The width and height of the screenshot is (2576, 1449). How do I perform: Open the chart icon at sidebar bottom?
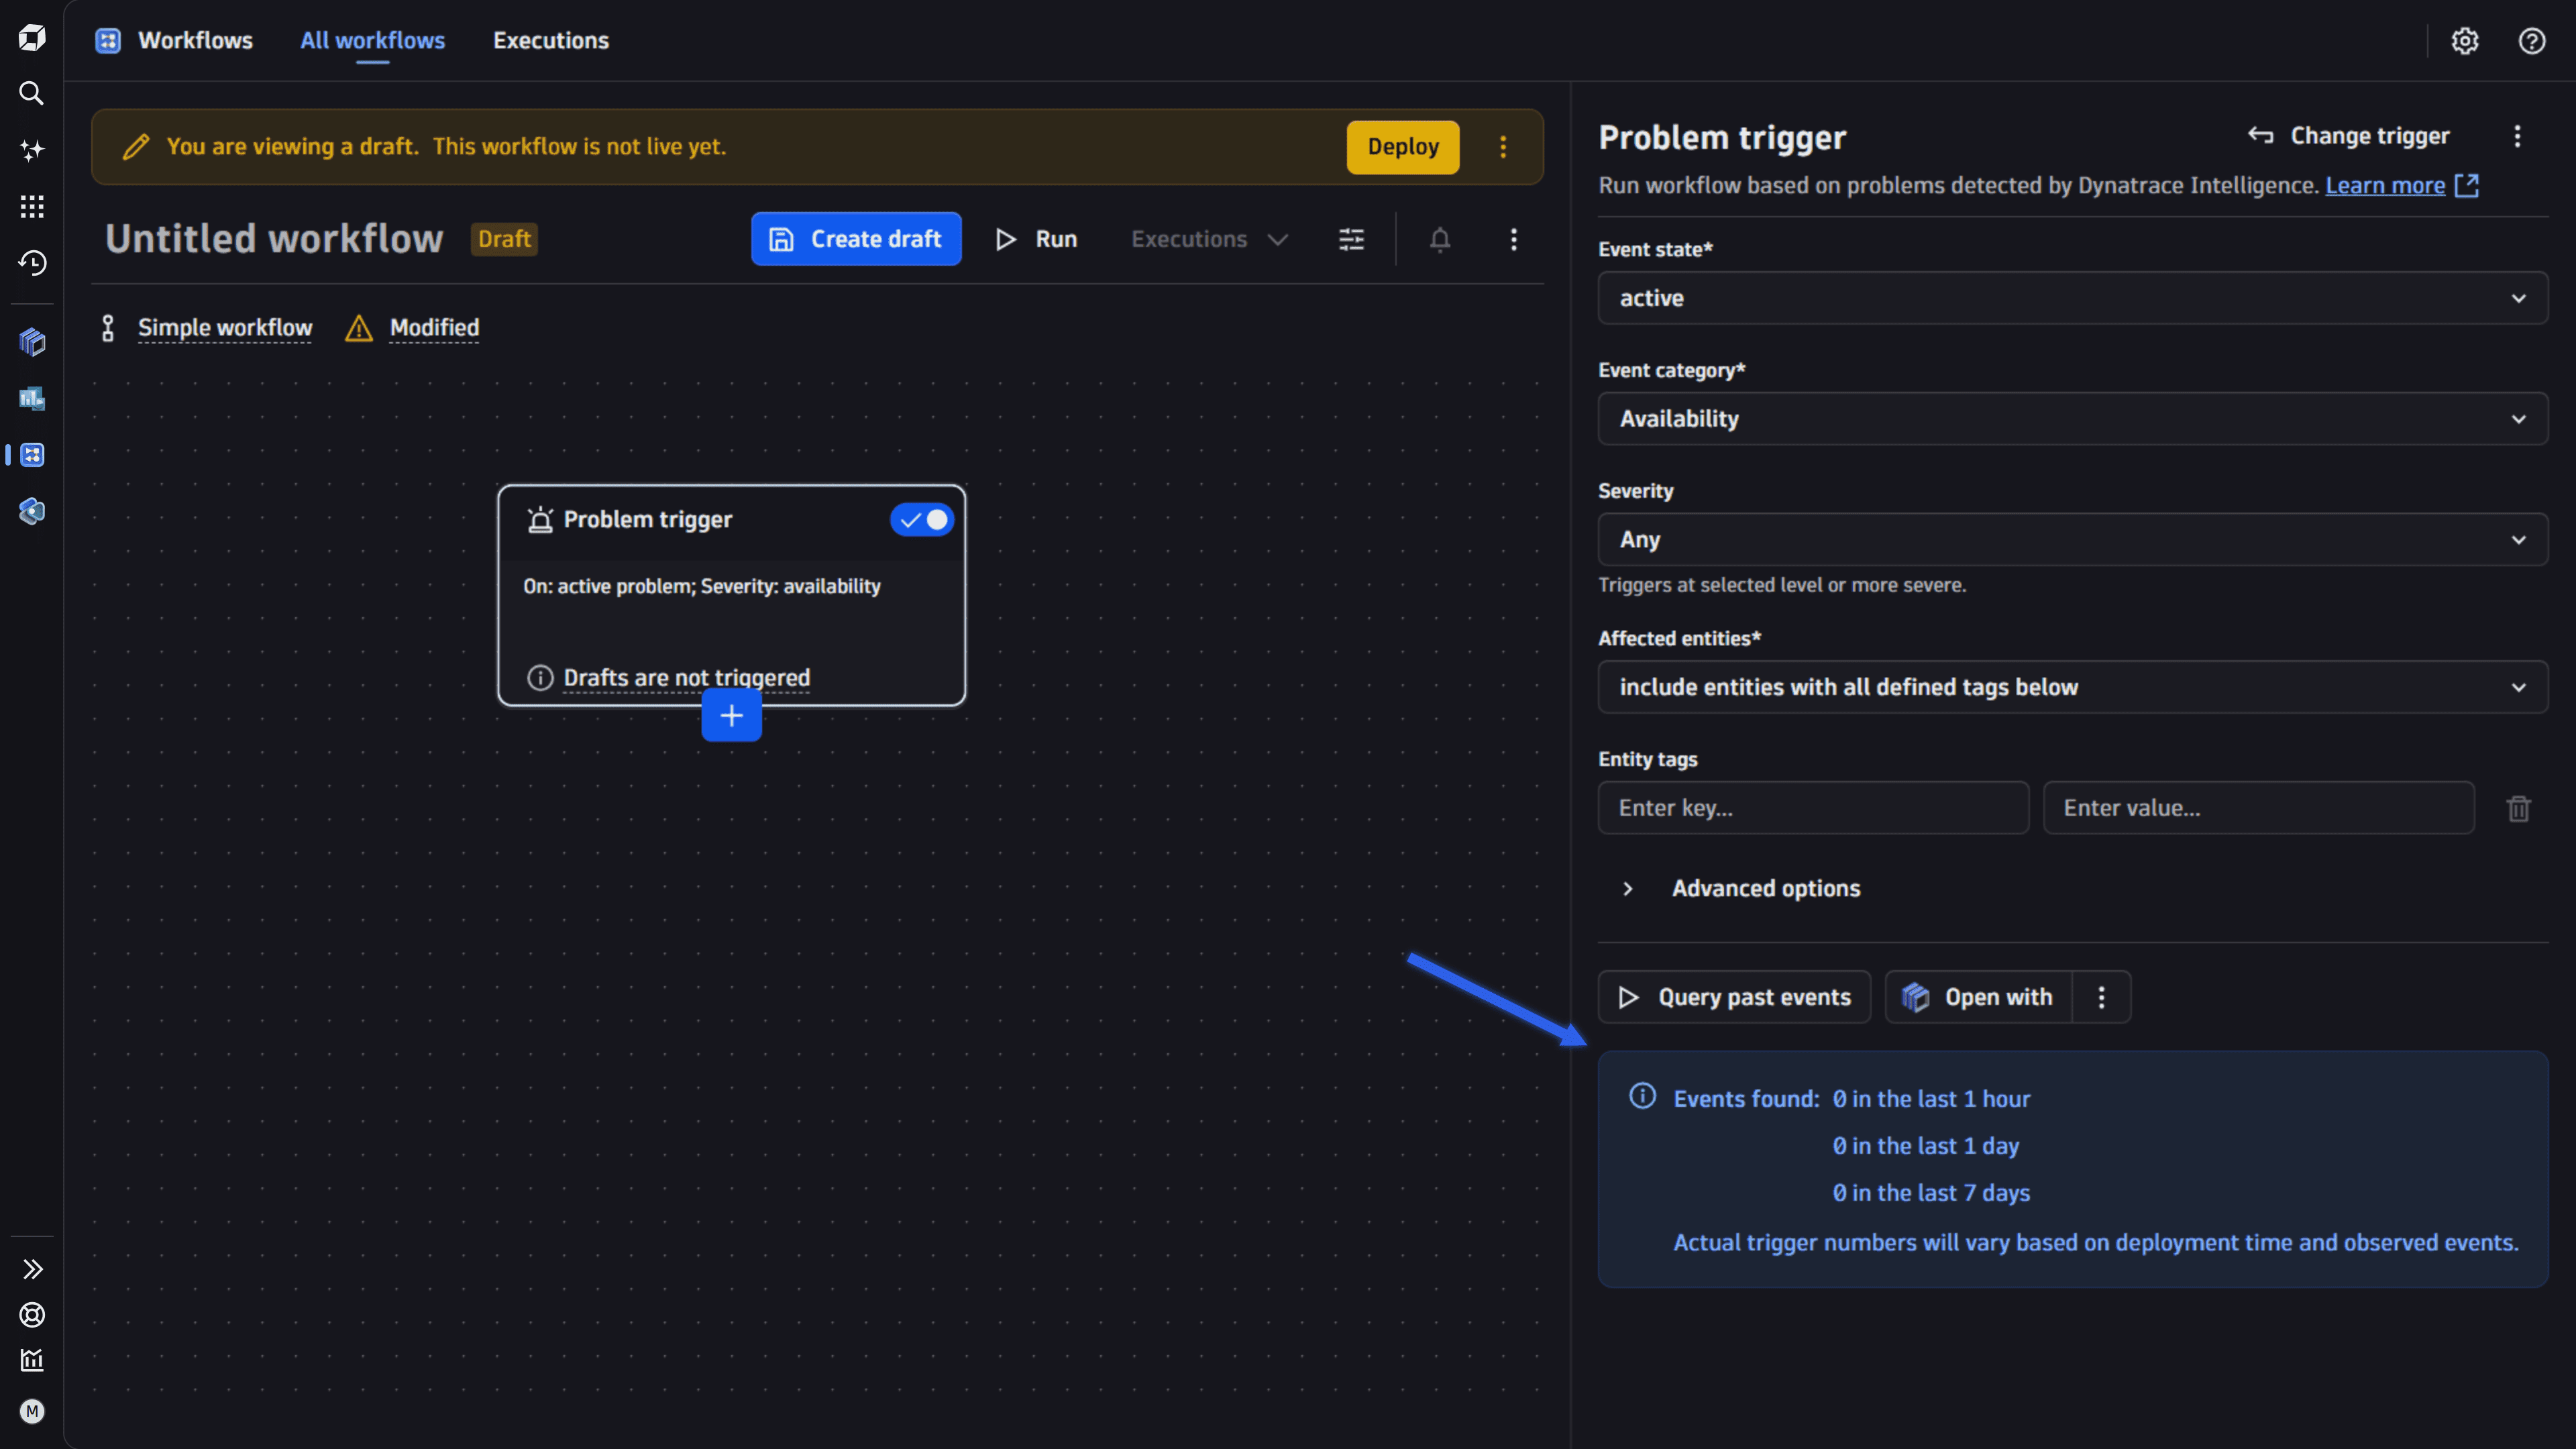pyautogui.click(x=32, y=1360)
